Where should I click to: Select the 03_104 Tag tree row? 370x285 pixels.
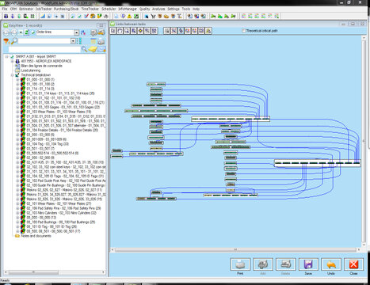coord(48,144)
